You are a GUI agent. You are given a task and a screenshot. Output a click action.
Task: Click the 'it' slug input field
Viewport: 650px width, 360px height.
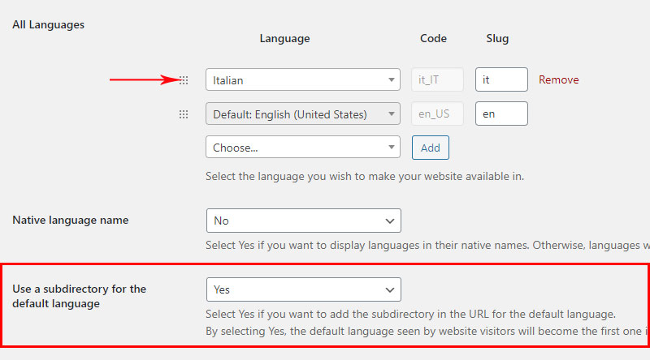501,79
